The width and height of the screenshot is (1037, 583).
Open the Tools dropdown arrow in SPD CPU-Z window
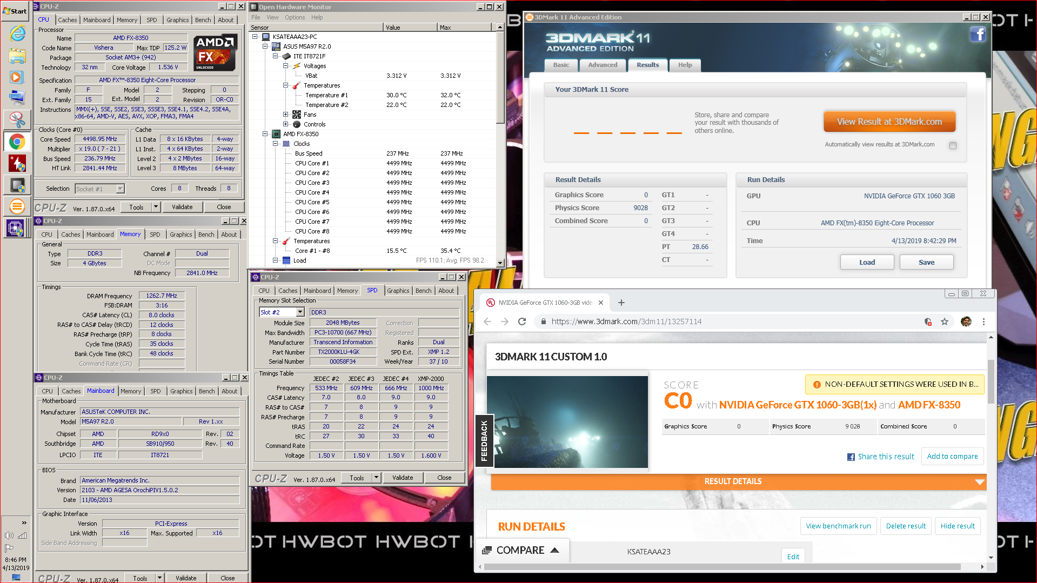click(x=377, y=478)
